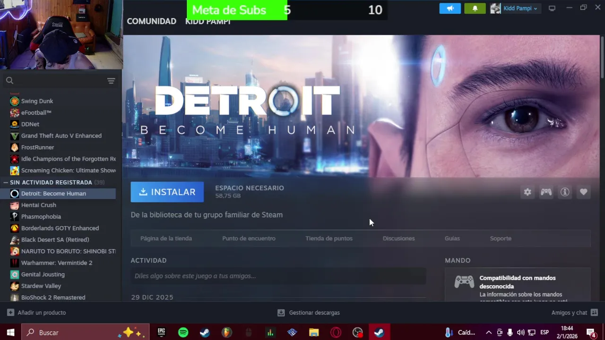Click the taskbar volume speaker icon
Image resolution: width=605 pixels, height=340 pixels.
521,332
